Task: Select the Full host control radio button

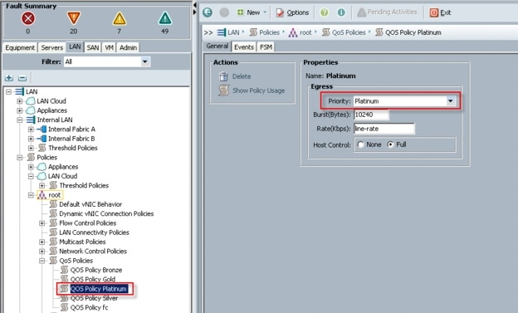Action: [390, 144]
